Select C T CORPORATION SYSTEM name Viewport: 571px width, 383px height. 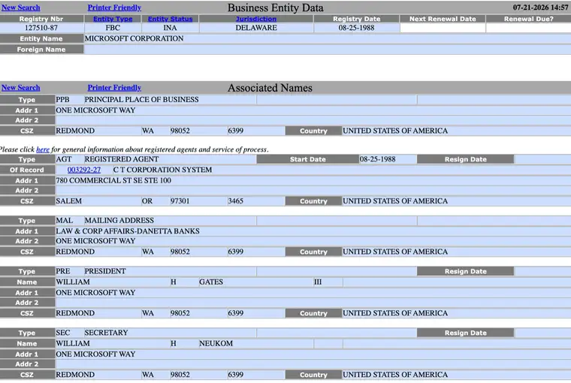click(162, 170)
